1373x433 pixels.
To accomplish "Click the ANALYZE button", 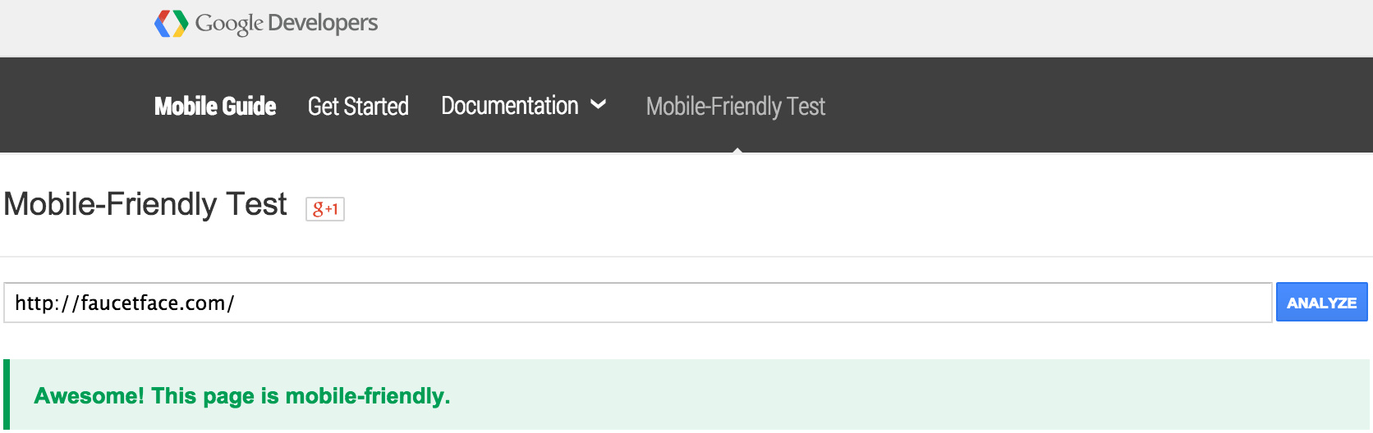I will pyautogui.click(x=1321, y=303).
